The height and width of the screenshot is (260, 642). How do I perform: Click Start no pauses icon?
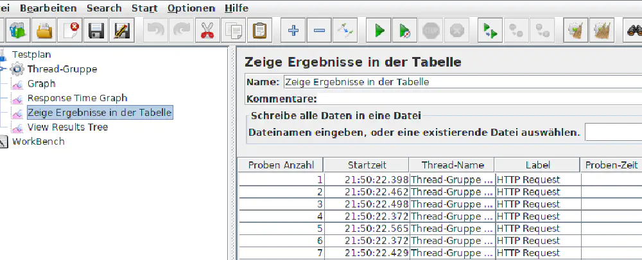[x=405, y=30]
